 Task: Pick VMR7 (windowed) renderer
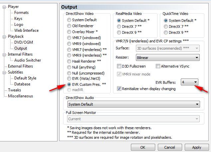click(69, 38)
